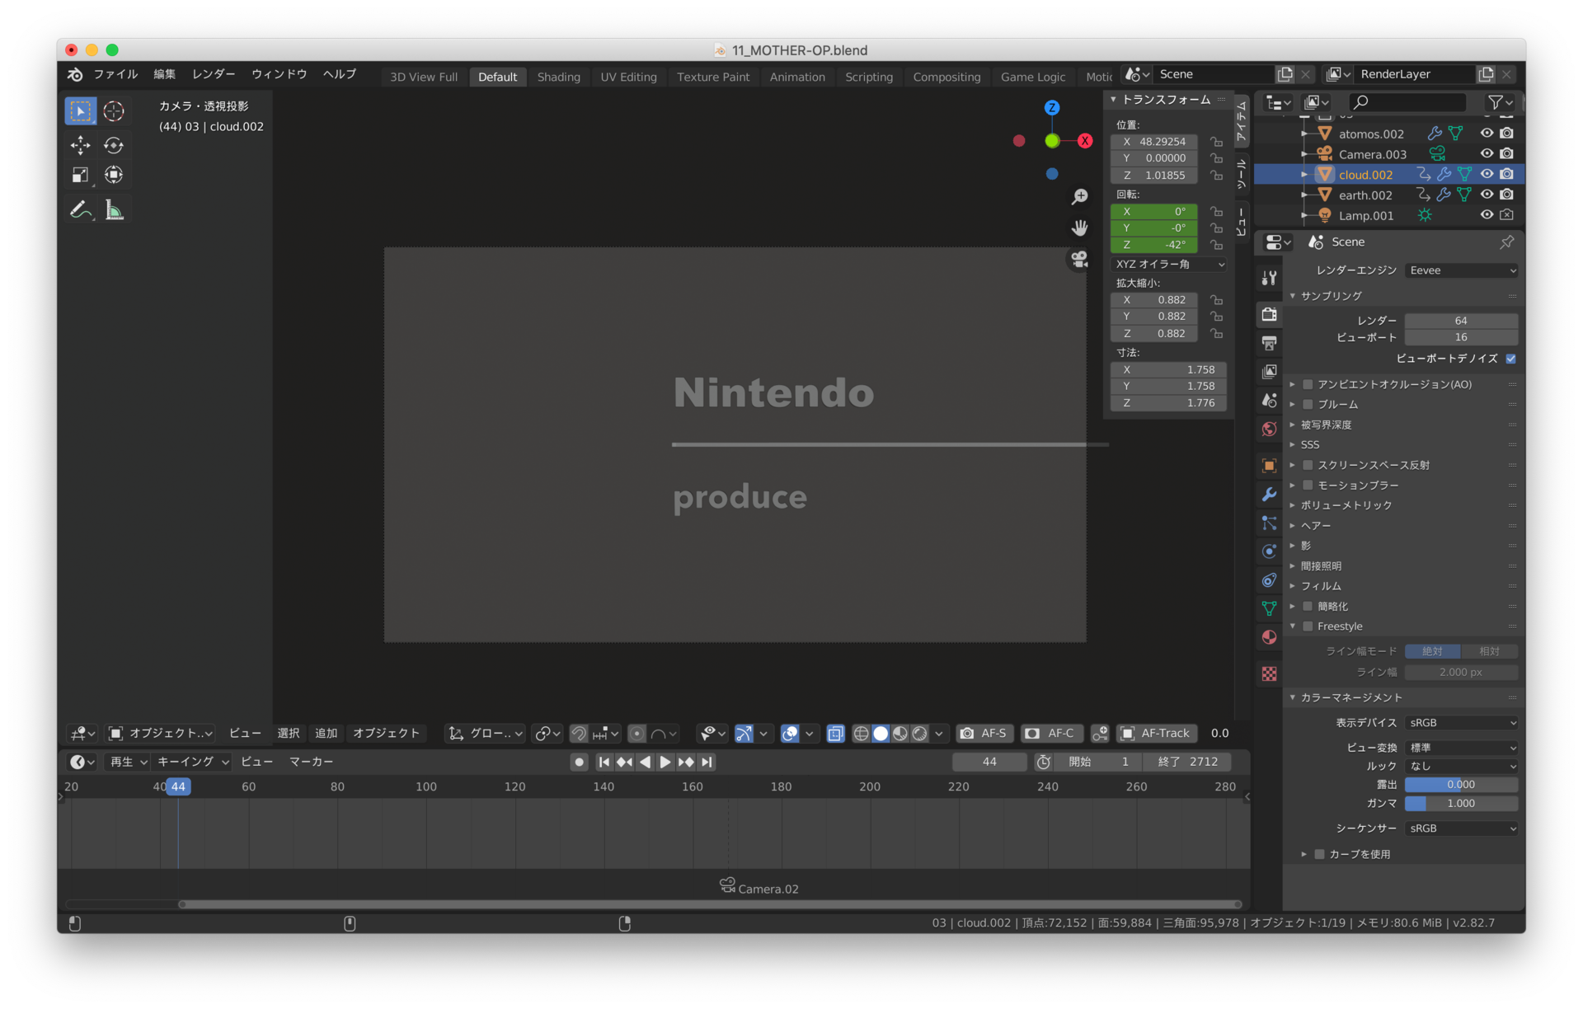The height and width of the screenshot is (1009, 1583).
Task: Open the レンダー menu
Action: (214, 74)
